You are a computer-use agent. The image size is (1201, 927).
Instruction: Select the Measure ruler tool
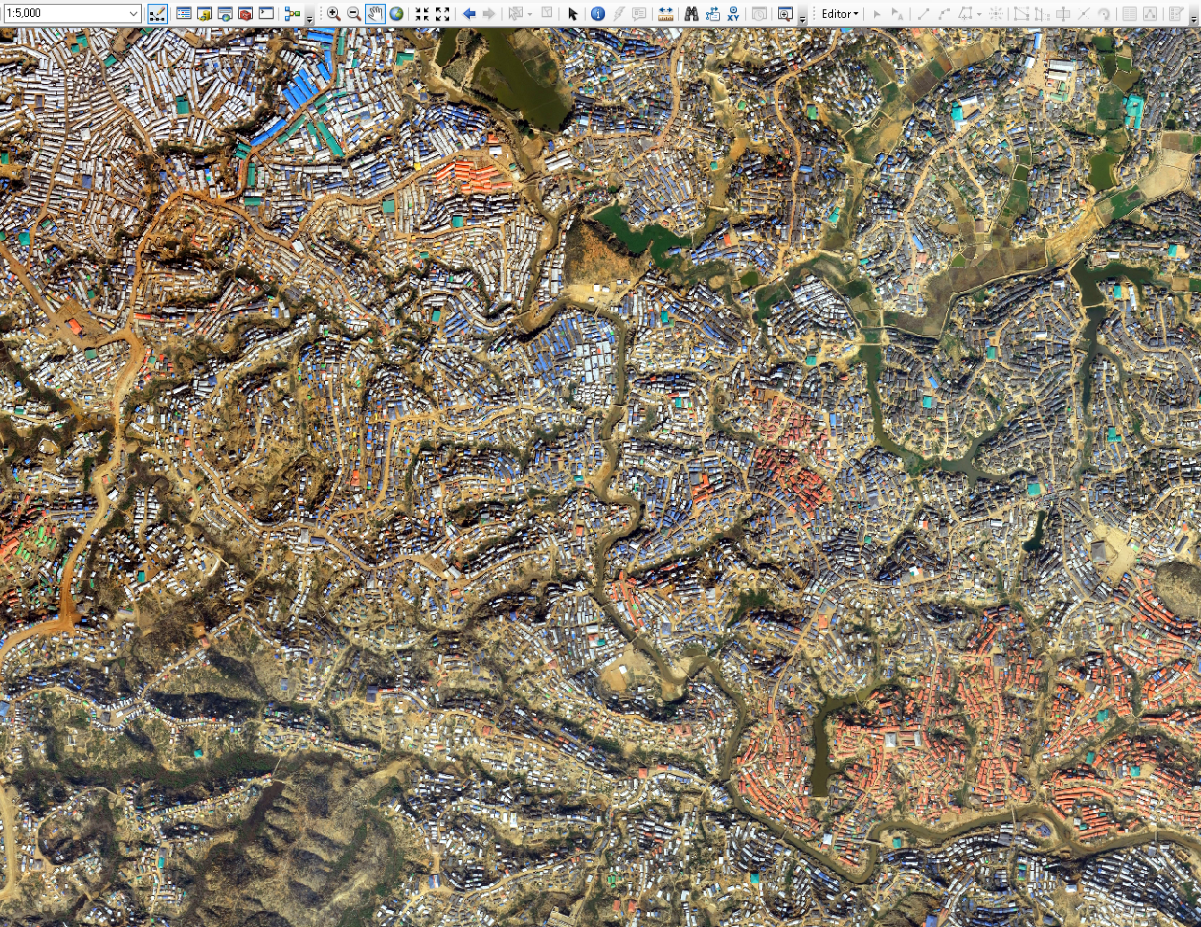pos(665,14)
